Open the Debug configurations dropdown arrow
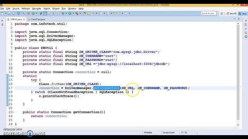 pyautogui.click(x=66, y=14)
